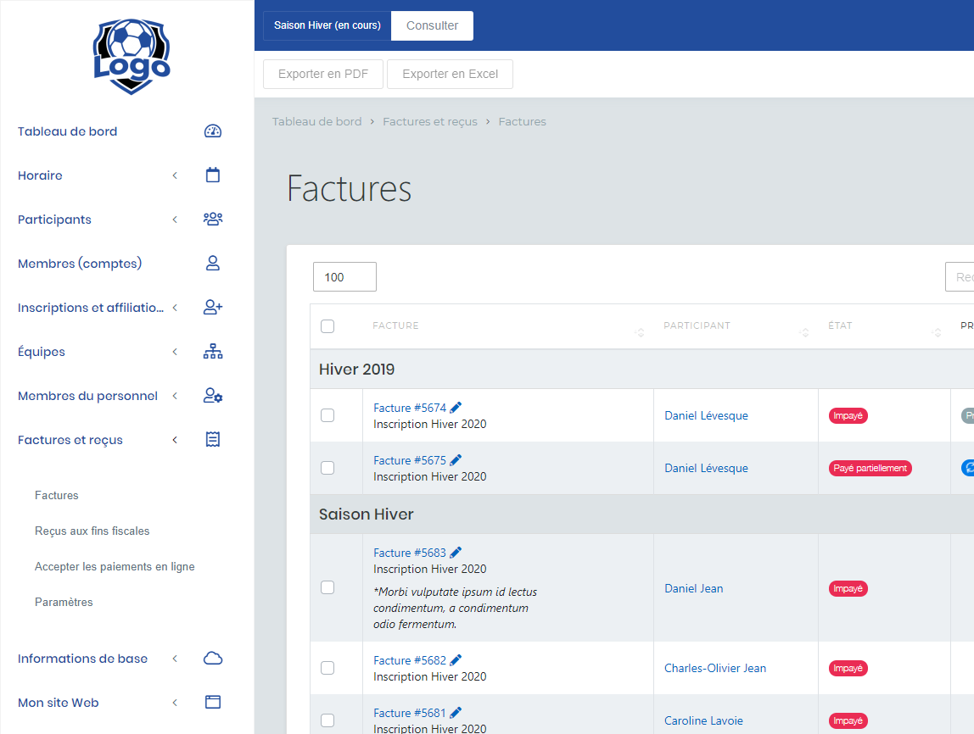974x734 pixels.
Task: Click the Informations de base cloud icon
Action: [213, 659]
